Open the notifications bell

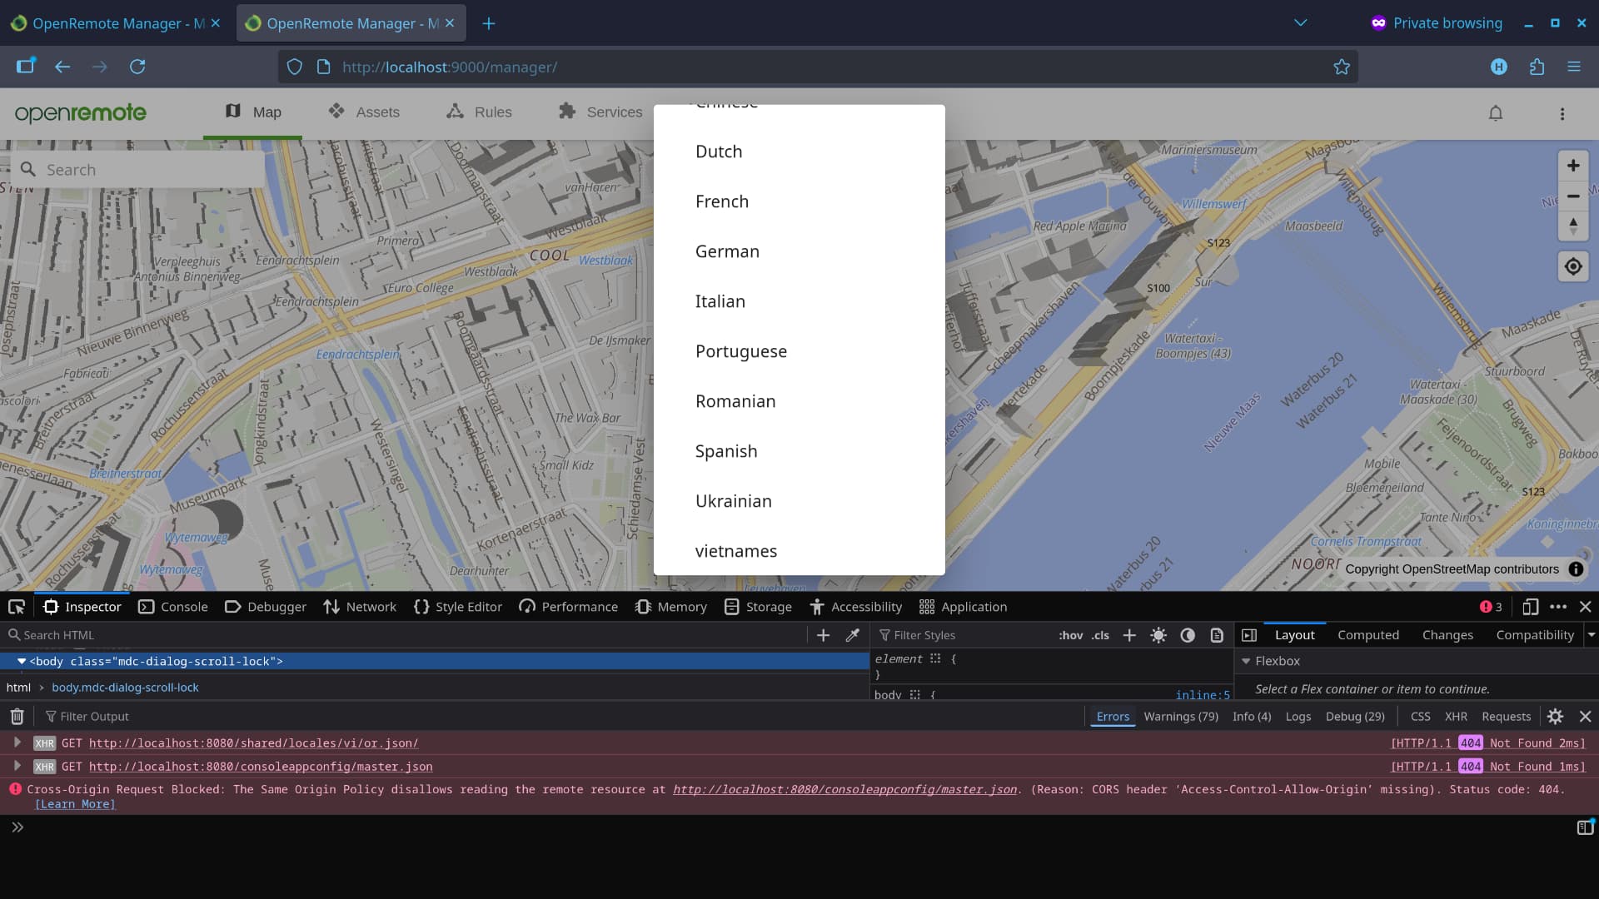click(x=1496, y=113)
